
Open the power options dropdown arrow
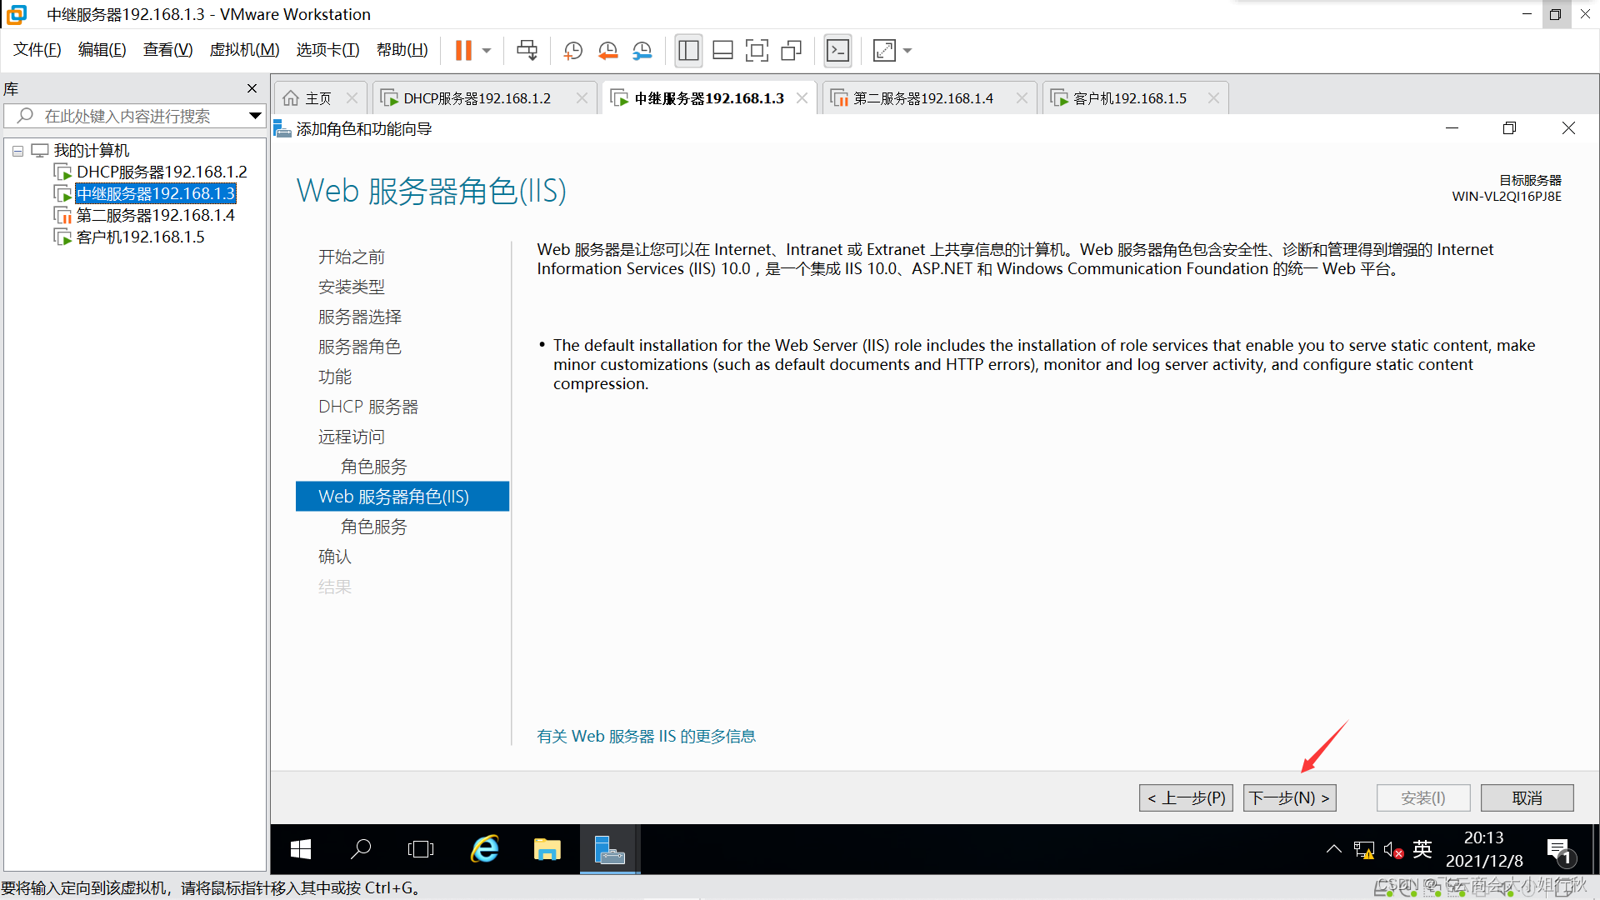coord(487,51)
